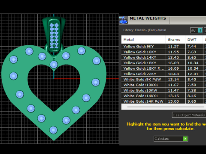Select the Yellow Gold:18KY R... row

[x=164, y=68]
